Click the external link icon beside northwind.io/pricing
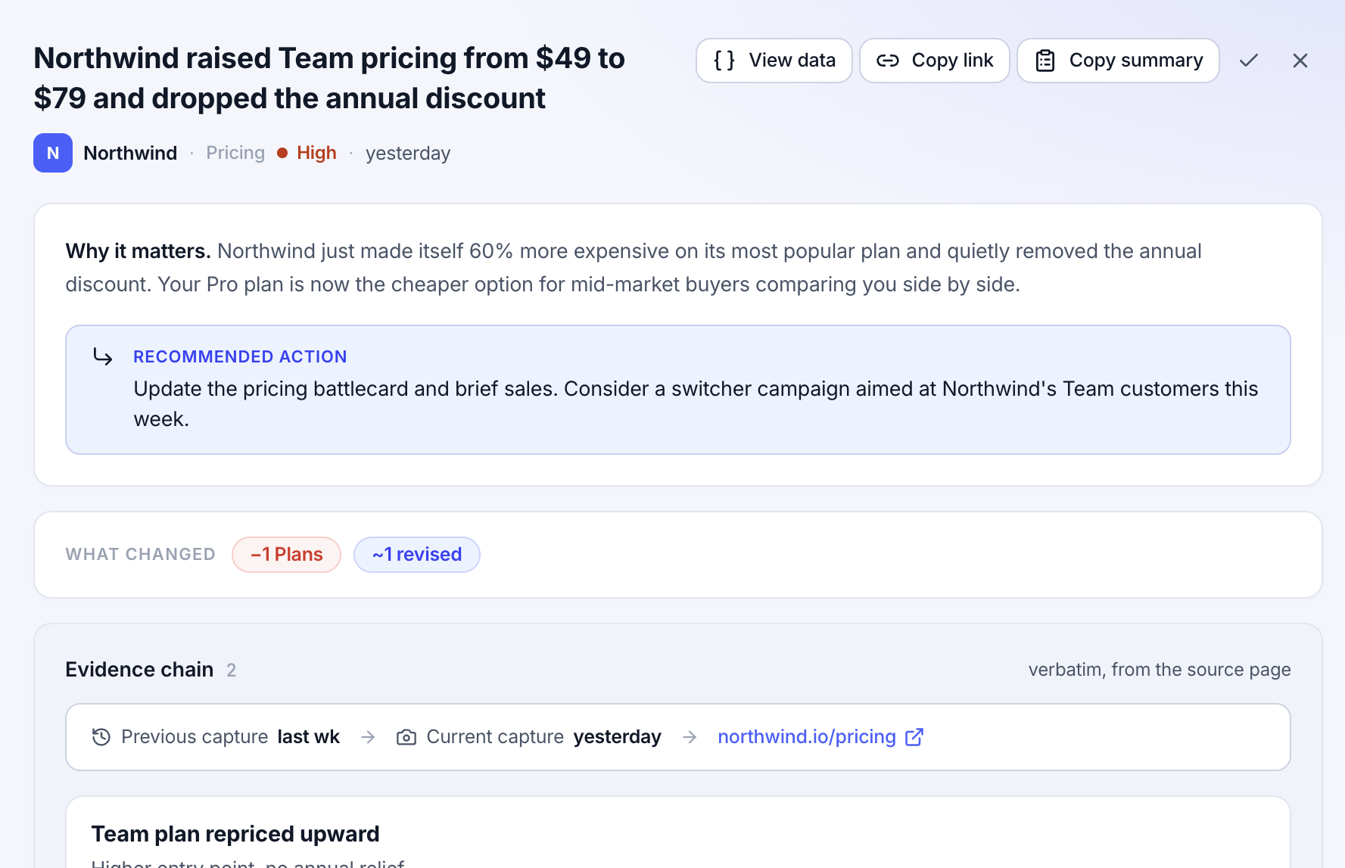The height and width of the screenshot is (868, 1345). pos(914,737)
